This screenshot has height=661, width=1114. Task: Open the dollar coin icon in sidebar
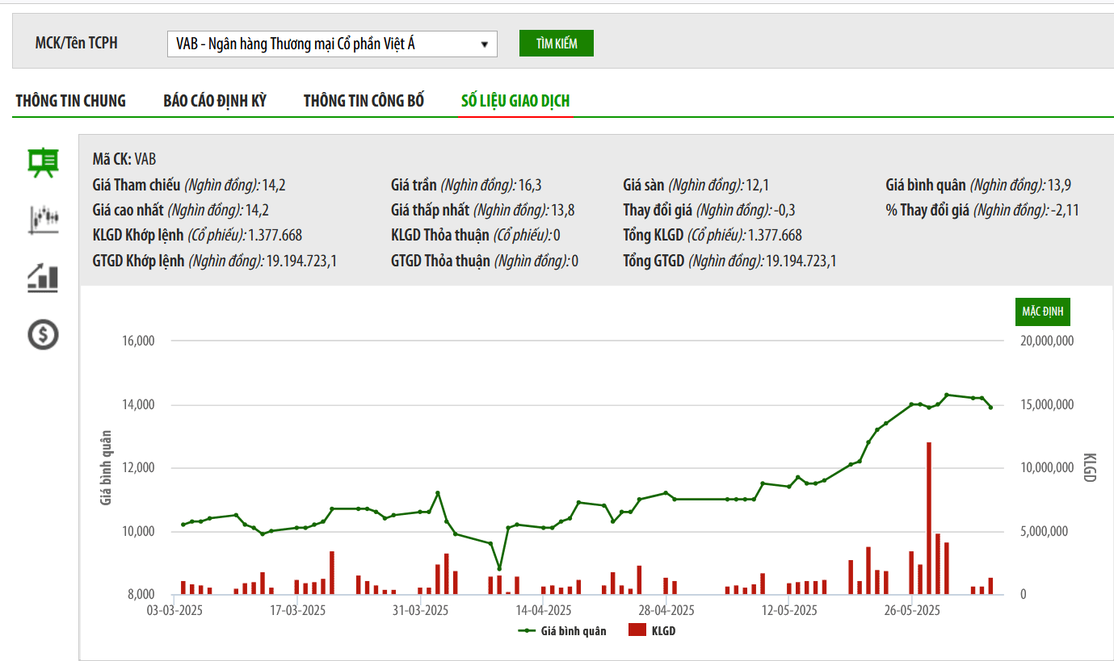point(44,333)
